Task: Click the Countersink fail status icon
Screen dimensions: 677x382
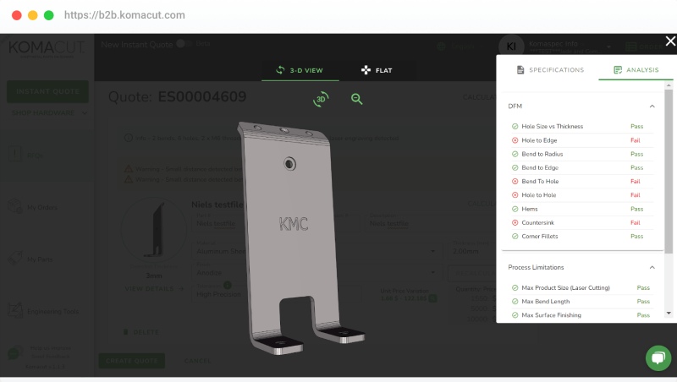Action: [x=515, y=222]
